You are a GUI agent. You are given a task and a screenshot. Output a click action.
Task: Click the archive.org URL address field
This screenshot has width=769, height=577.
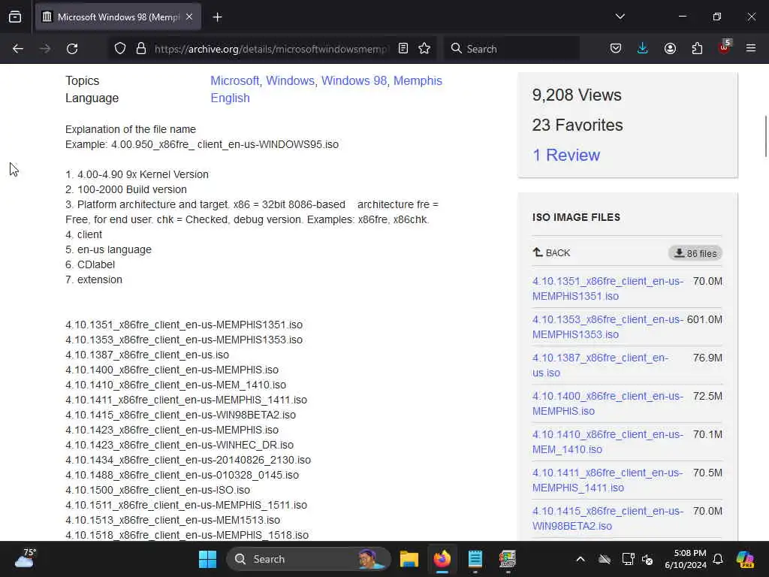tap(270, 49)
